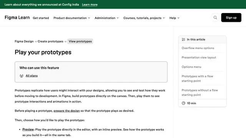This screenshot has width=246, height=138.
Task: Jump to Overflow menu options section
Action: point(198,48)
